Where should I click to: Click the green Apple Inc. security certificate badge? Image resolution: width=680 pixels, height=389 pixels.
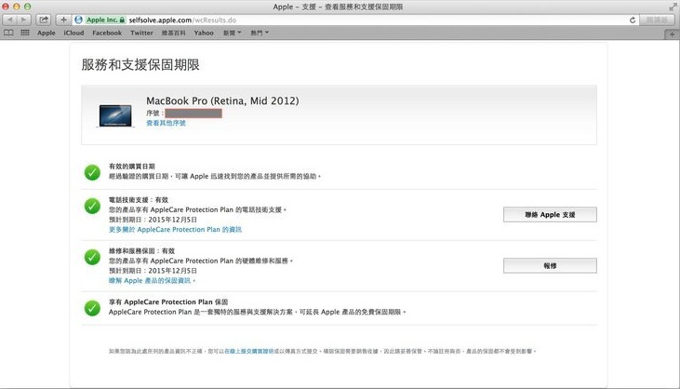[105, 20]
